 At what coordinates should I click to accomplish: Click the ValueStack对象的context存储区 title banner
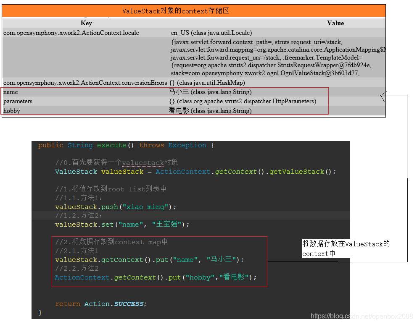point(194,11)
